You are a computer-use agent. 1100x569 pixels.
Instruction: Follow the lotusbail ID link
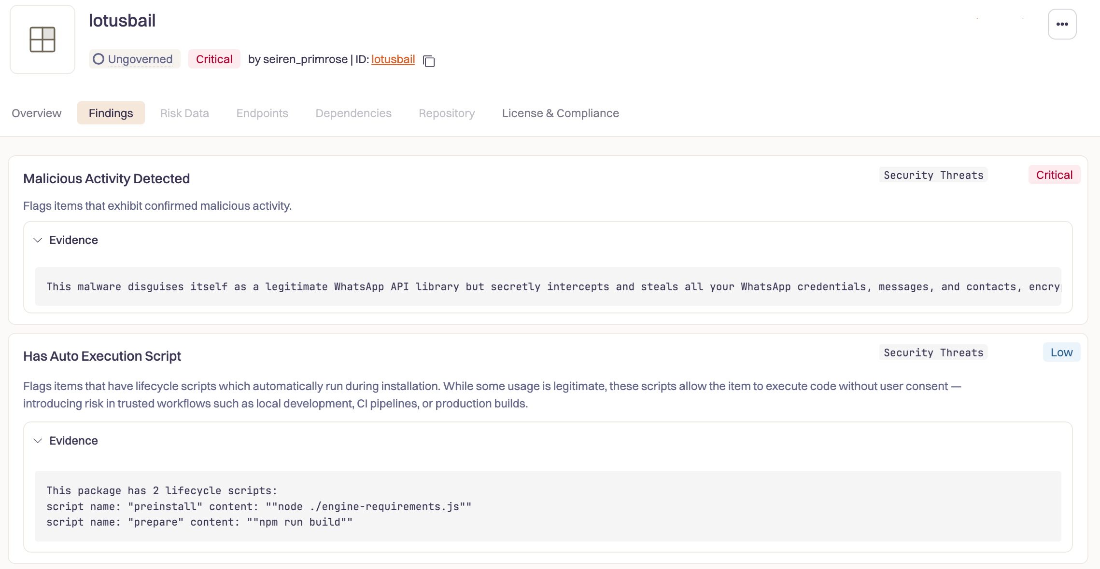pos(393,59)
